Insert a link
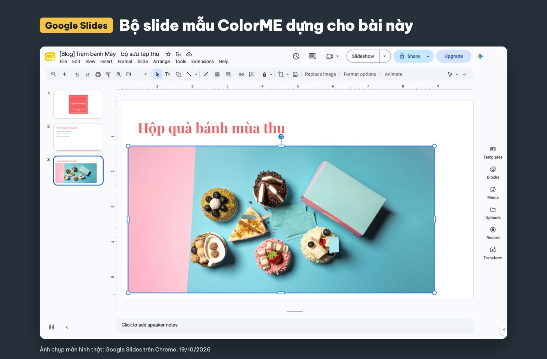The width and height of the screenshot is (547, 359). click(x=241, y=74)
